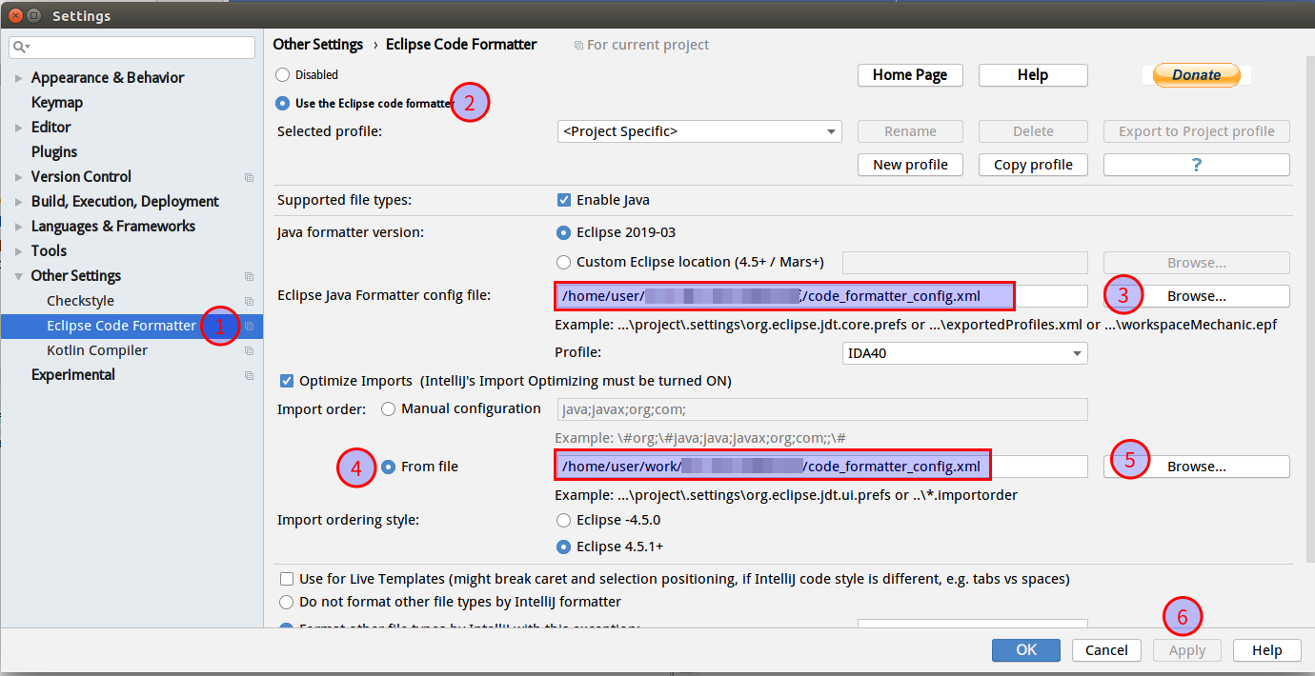Click the import order 'From file' path field
This screenshot has width=1315, height=676.
tap(821, 467)
